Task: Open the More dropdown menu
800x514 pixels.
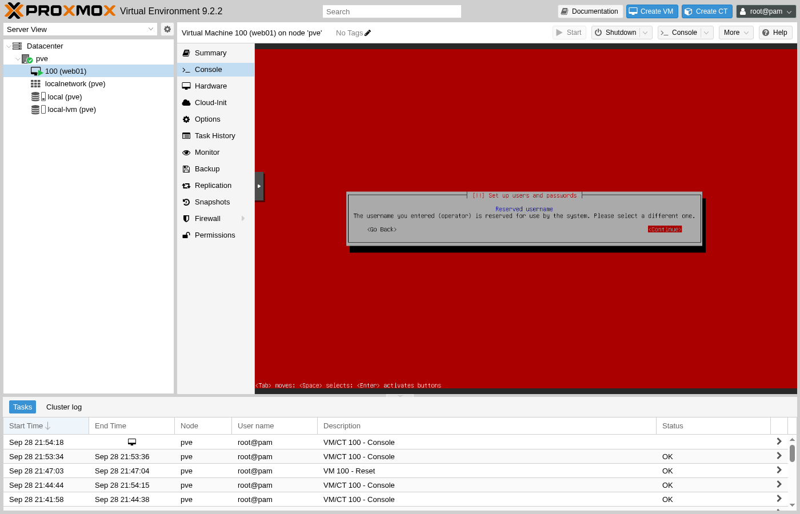Action: (x=736, y=33)
